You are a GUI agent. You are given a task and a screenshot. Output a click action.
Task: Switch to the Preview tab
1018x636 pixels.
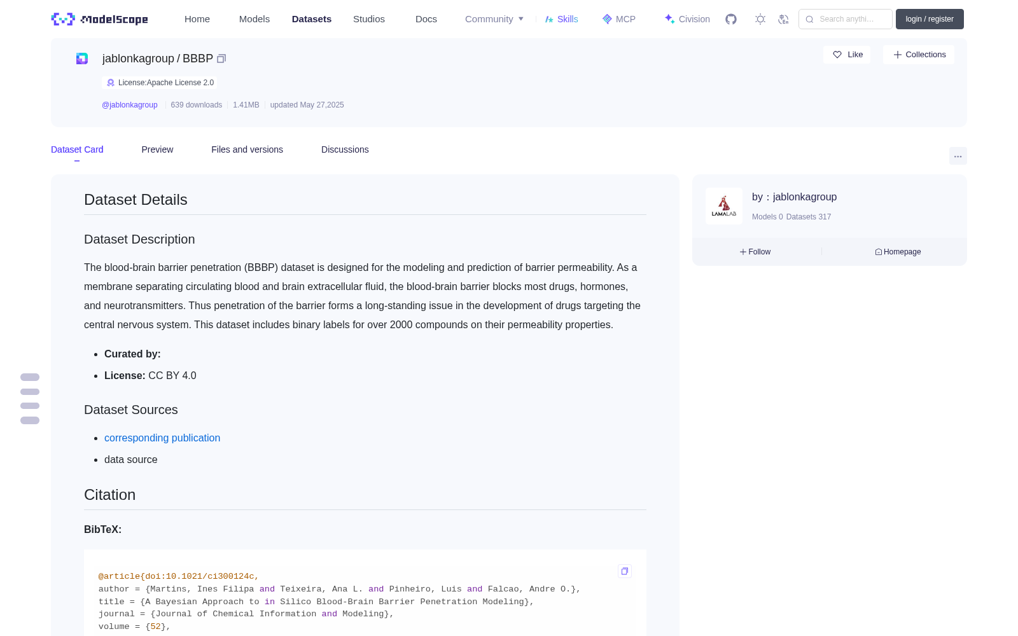157,149
